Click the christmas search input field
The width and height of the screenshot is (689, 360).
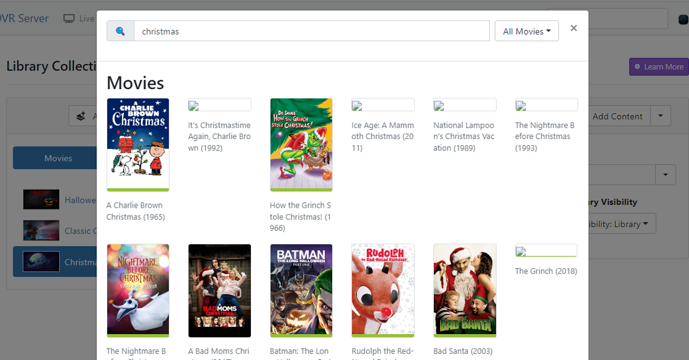coord(312,31)
